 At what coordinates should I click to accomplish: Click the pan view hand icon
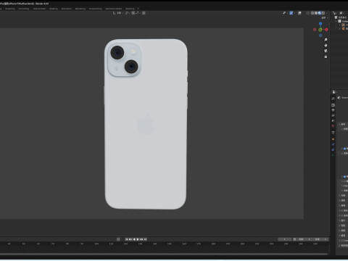[326, 45]
